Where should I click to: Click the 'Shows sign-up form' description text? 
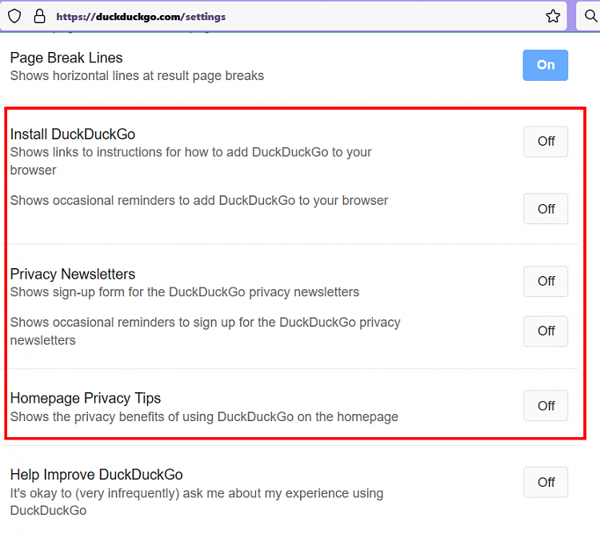click(185, 292)
